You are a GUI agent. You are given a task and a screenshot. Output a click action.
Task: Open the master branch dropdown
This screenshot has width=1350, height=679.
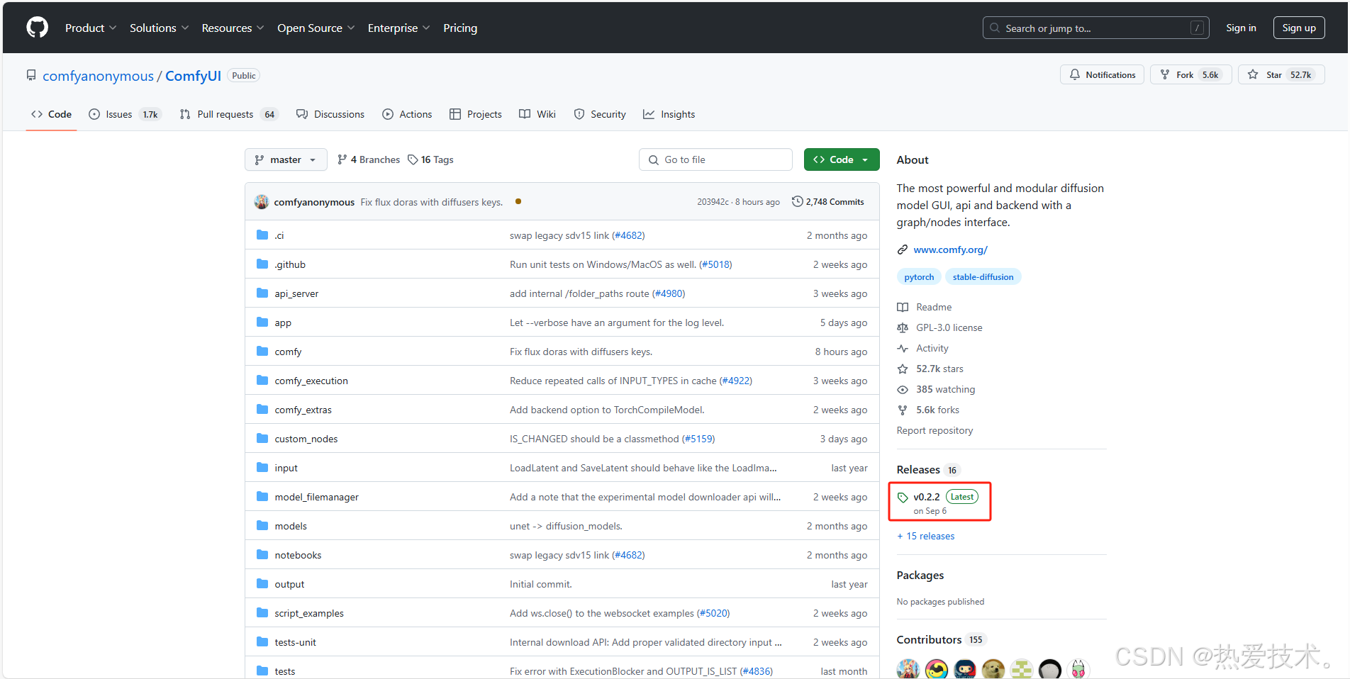coord(286,159)
